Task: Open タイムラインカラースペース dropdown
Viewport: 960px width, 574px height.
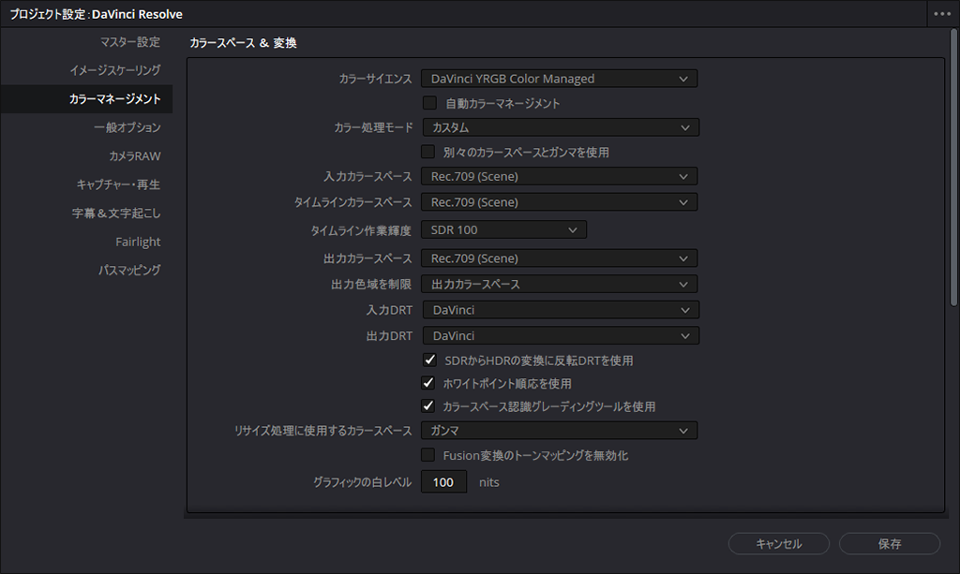Action: (559, 201)
